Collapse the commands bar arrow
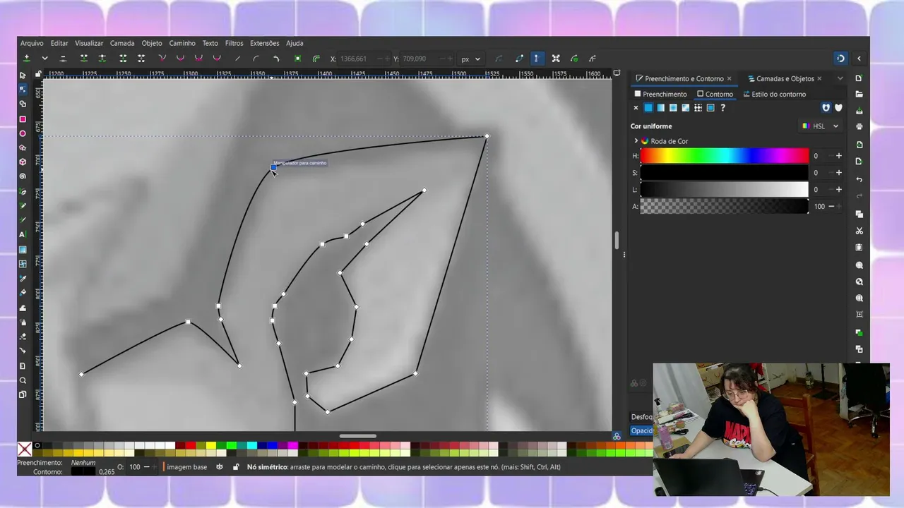The image size is (904, 508). [x=859, y=59]
